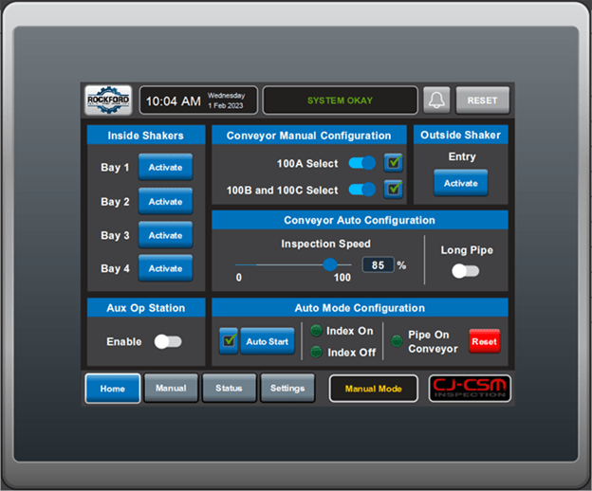Click the Auto Start button
The height and width of the screenshot is (491, 592).
tap(268, 341)
